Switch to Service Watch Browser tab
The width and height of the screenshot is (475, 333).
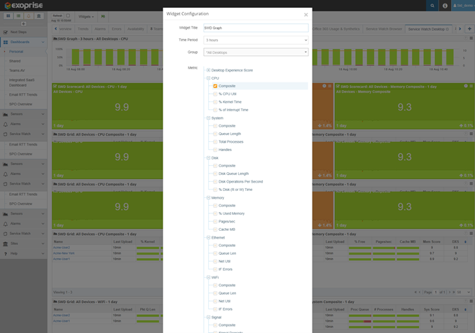(384, 29)
